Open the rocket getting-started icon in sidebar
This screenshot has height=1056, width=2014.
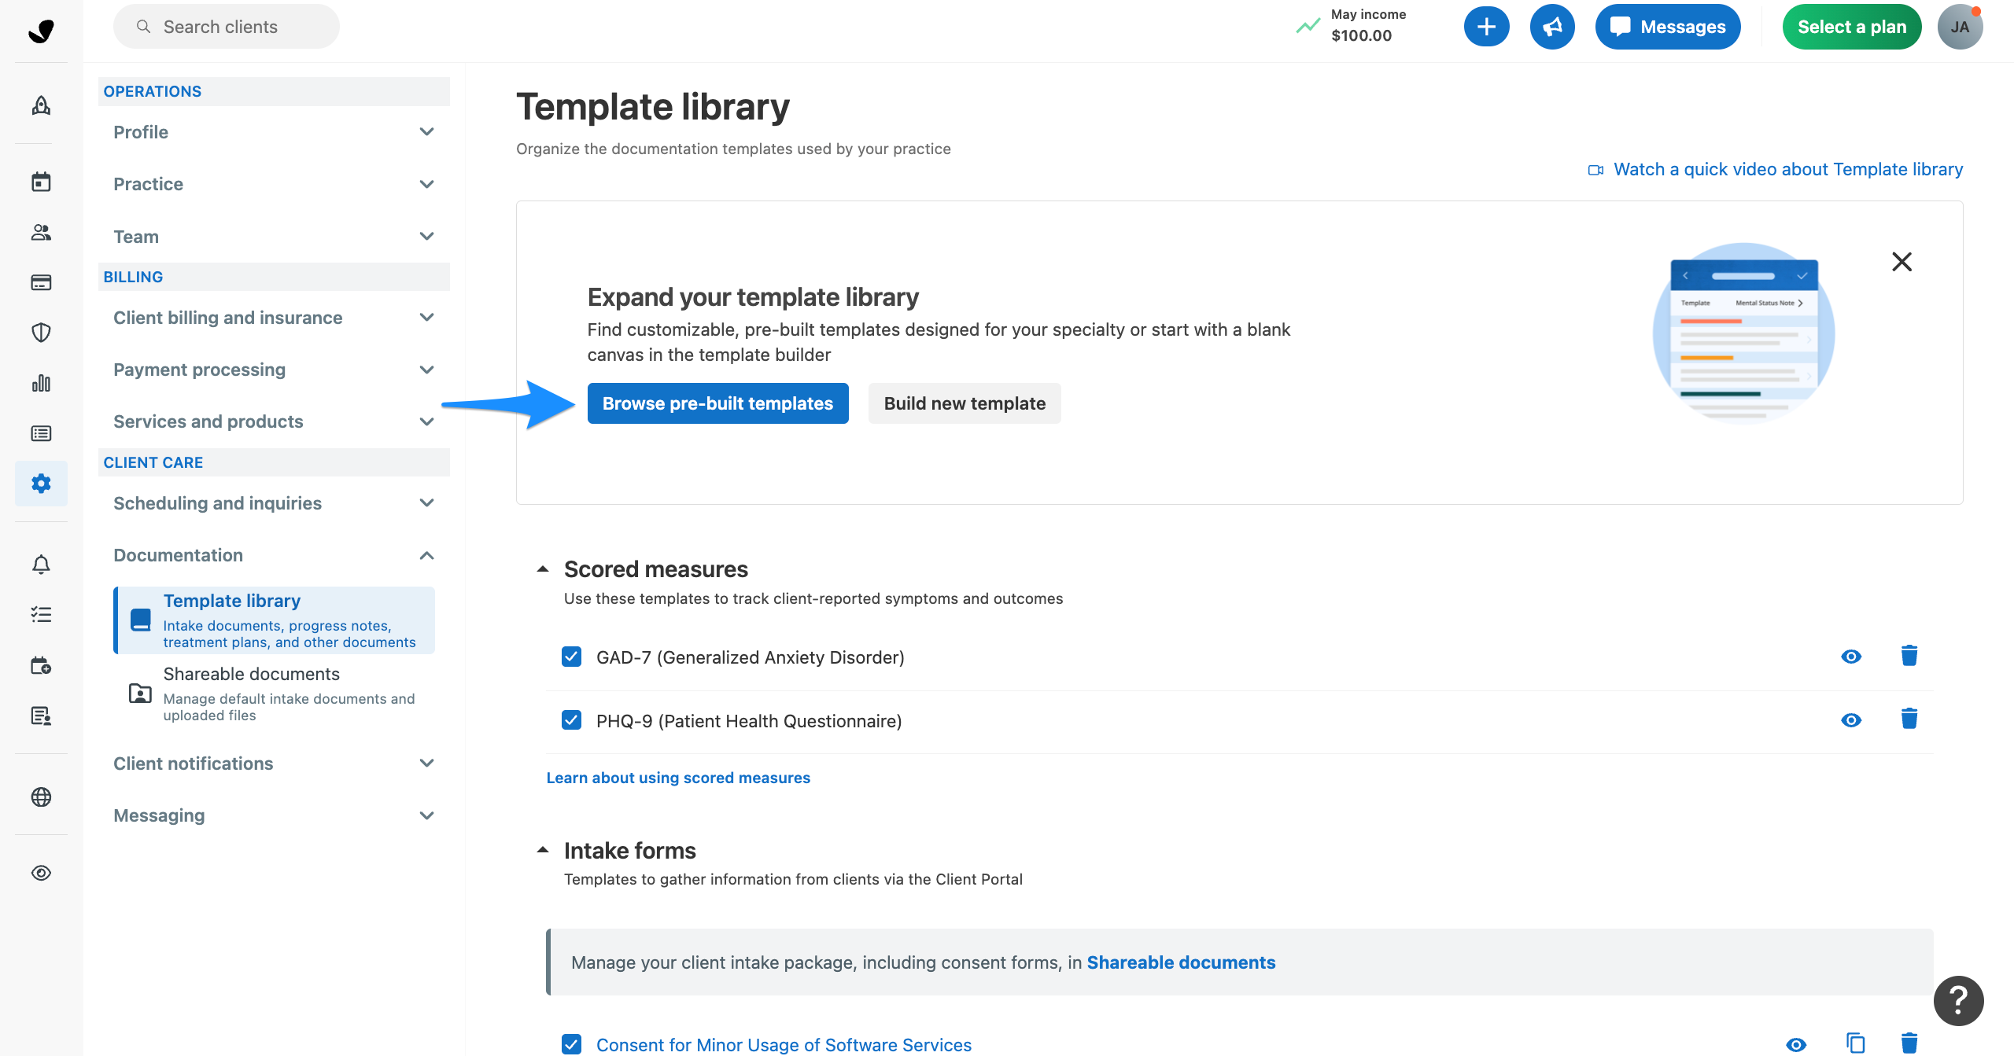tap(41, 105)
